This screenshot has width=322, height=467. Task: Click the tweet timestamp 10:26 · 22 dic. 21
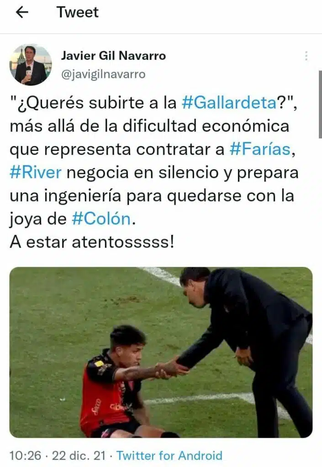click(x=58, y=456)
